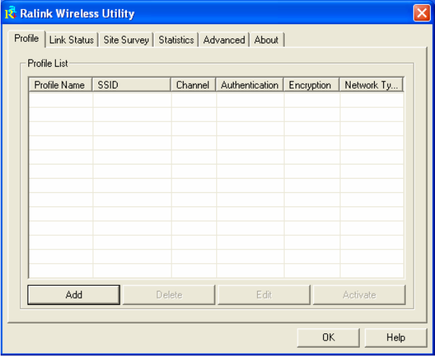
Task: Click the SSID column header
Action: pyautogui.click(x=132, y=84)
